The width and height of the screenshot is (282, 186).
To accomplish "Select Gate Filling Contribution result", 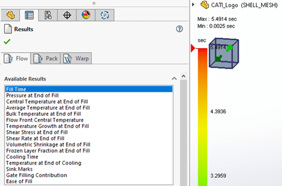I will pyautogui.click(x=88, y=175).
